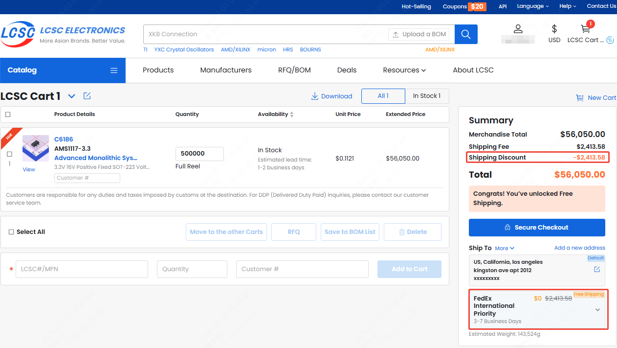Expand the LCSC Cart 1 dropdown chevron
617x348 pixels.
(x=72, y=96)
